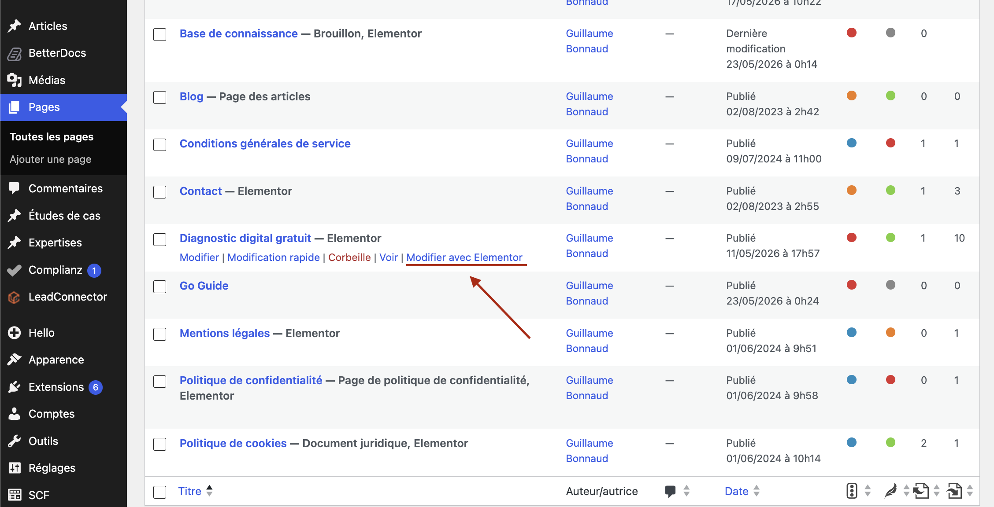Open the Go Guide page title
The height and width of the screenshot is (507, 994).
(x=204, y=286)
